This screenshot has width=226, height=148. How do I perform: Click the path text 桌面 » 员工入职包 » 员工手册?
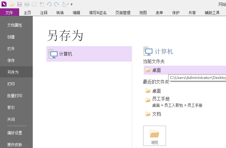(x=177, y=105)
